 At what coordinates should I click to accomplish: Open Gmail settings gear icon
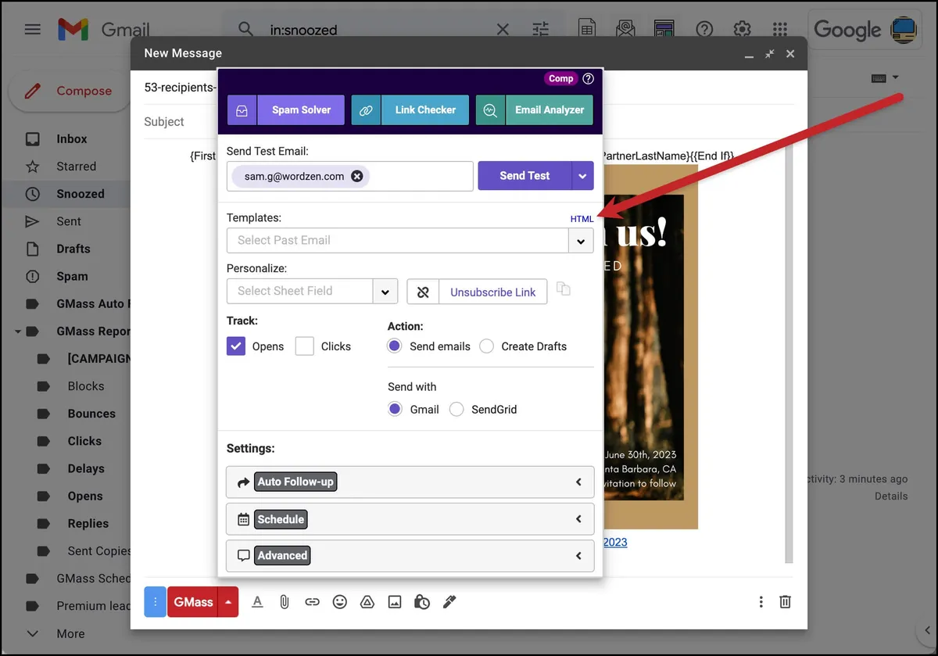[742, 30]
